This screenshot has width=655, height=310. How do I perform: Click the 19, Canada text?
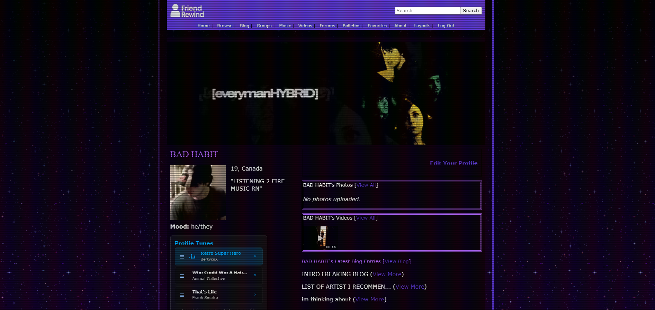tap(246, 168)
